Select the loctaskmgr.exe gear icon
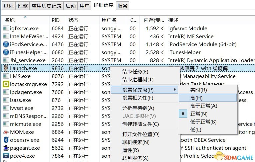 (6, 84)
